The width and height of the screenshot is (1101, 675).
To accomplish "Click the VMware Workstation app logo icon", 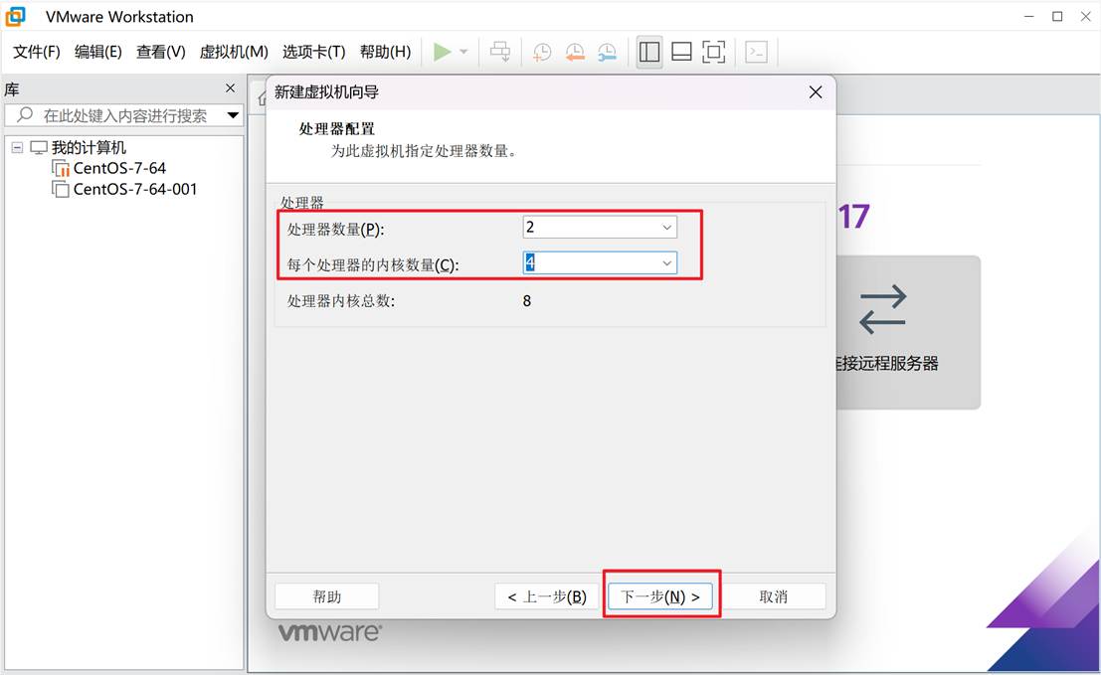I will [16, 16].
